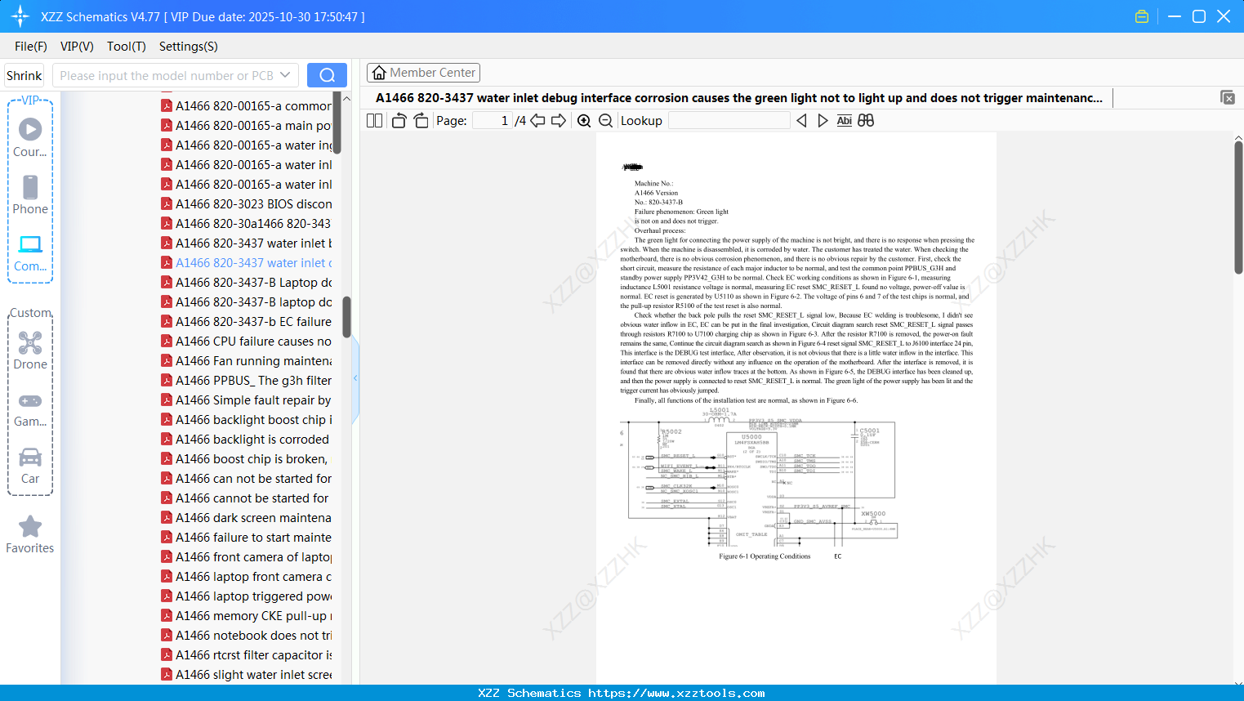
Task: Open 'A1466 front camera of lapto' file
Action: point(246,557)
